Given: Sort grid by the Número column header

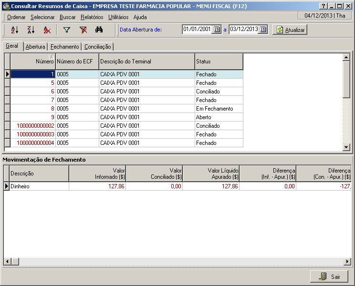Looking at the screenshot, I should (x=33, y=61).
